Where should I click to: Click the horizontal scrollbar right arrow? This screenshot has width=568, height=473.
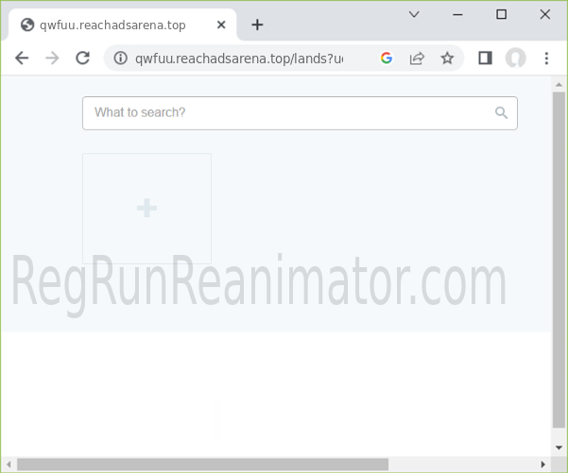542,464
